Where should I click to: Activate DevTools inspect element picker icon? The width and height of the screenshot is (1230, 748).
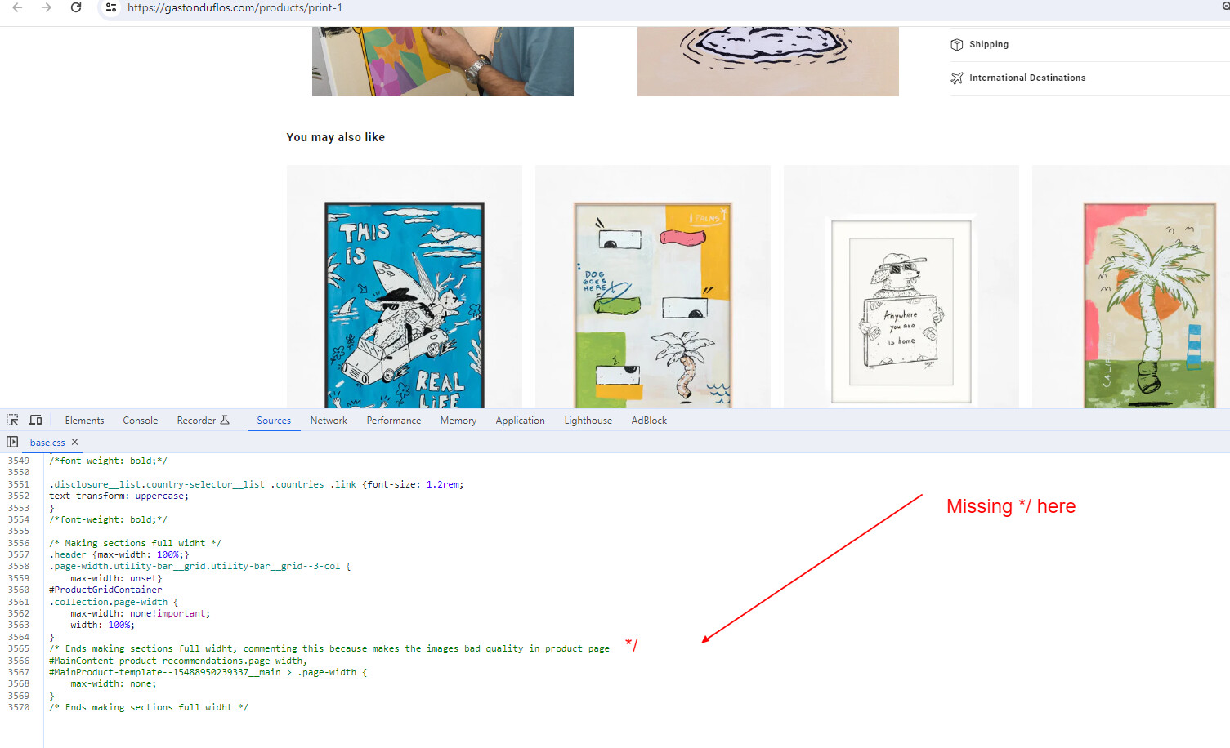(x=12, y=420)
